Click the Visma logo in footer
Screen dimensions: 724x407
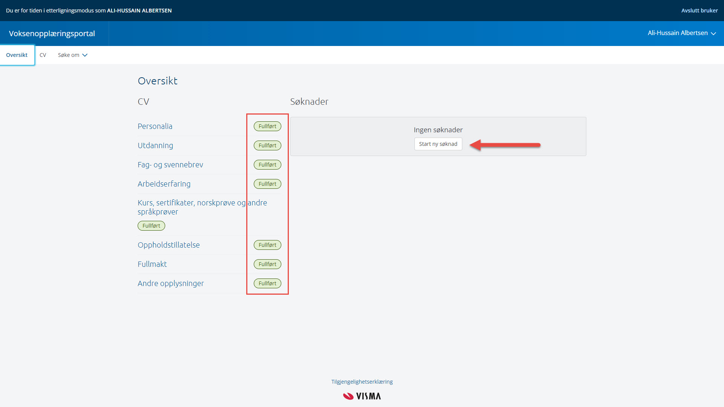(362, 396)
